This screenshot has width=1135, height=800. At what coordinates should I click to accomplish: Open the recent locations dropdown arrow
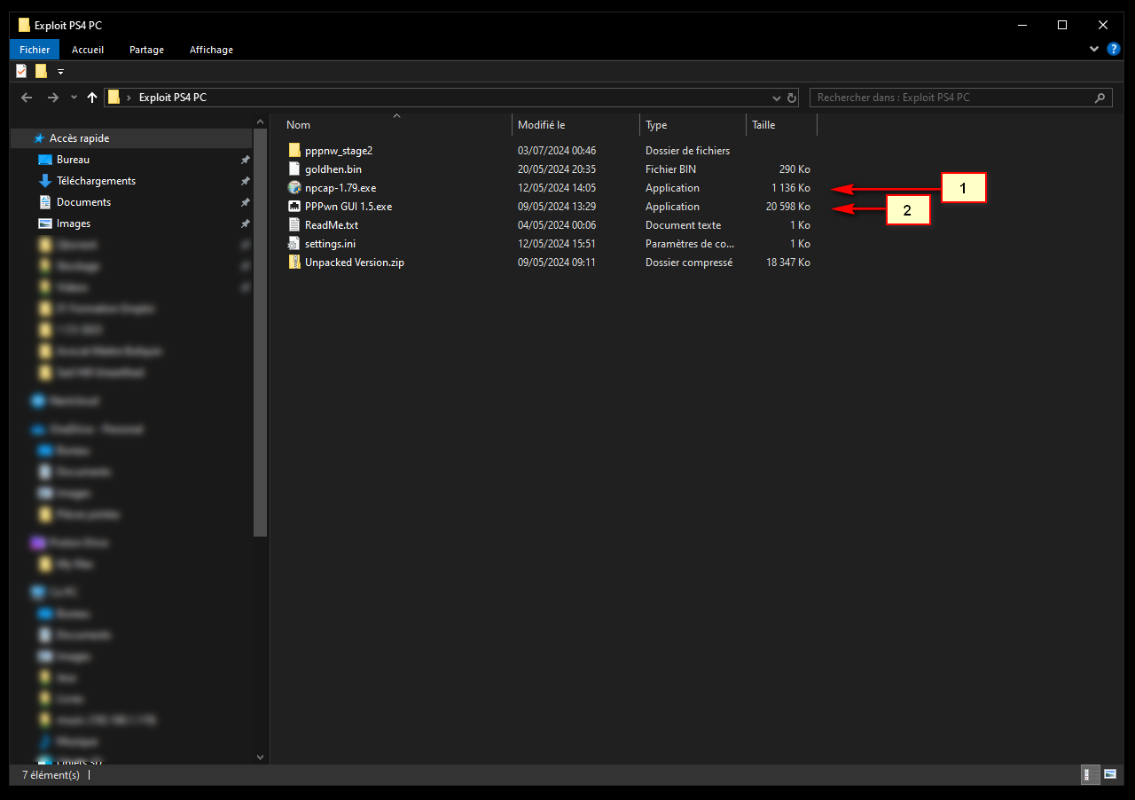(x=74, y=98)
